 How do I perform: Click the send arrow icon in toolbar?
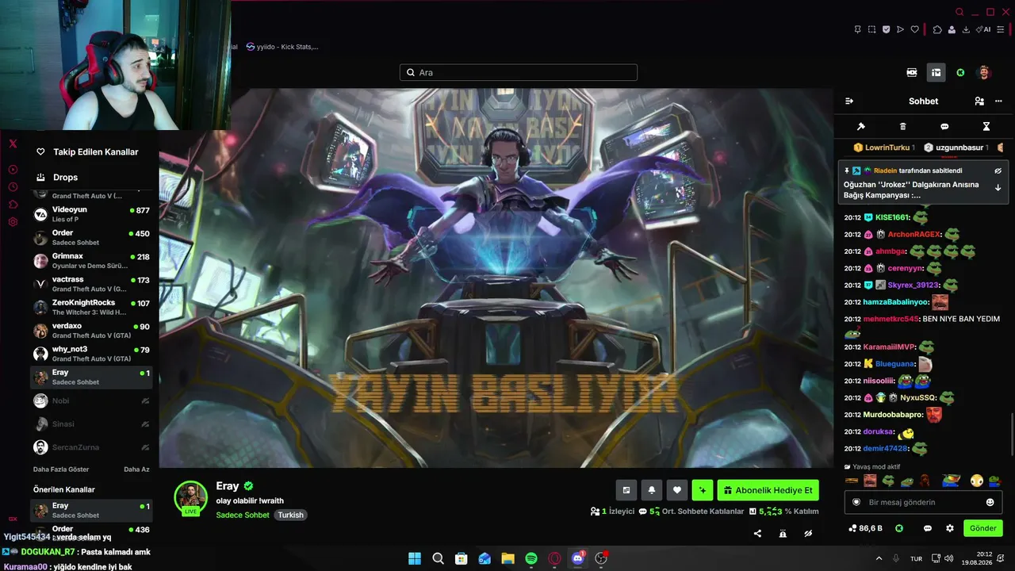click(900, 29)
